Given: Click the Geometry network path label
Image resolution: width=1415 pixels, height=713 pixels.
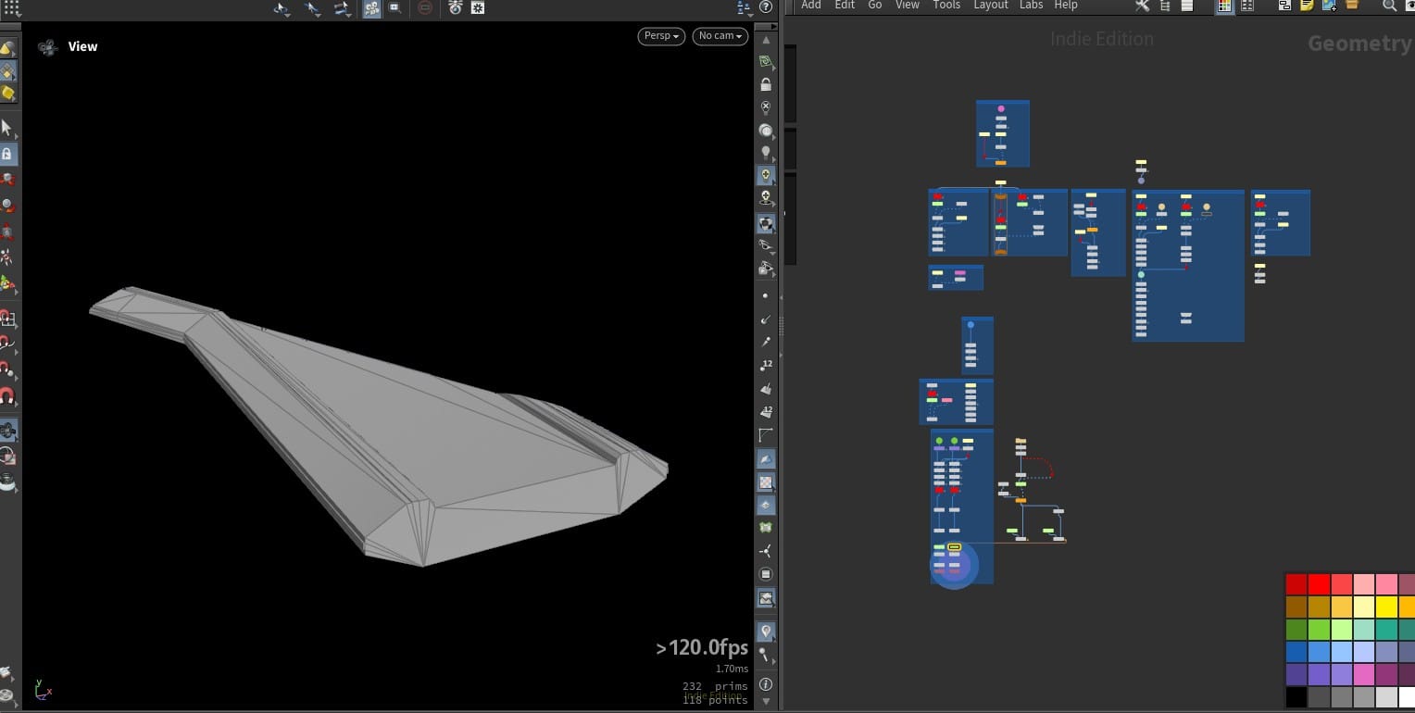Looking at the screenshot, I should [1359, 43].
